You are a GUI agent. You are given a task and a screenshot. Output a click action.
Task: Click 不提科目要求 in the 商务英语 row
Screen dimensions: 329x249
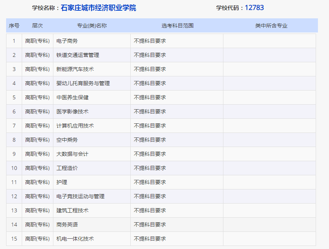[x=150, y=225]
